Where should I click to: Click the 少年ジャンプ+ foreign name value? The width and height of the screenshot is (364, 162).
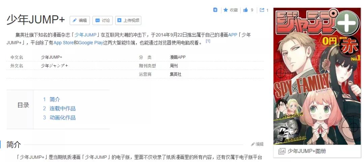tap(54, 66)
